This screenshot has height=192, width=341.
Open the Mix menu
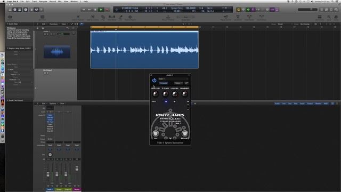pyautogui.click(x=60, y=1)
